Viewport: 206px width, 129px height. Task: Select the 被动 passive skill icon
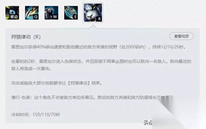[x=12, y=13]
